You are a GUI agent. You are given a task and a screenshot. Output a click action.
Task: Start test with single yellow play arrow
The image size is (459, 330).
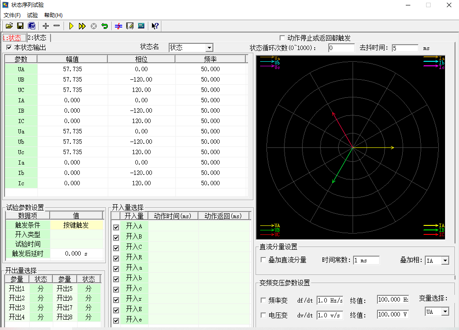click(x=71, y=26)
